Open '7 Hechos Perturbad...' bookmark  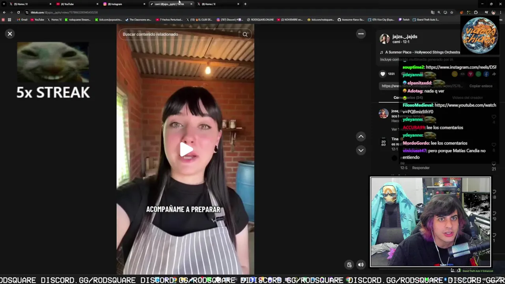click(x=169, y=20)
